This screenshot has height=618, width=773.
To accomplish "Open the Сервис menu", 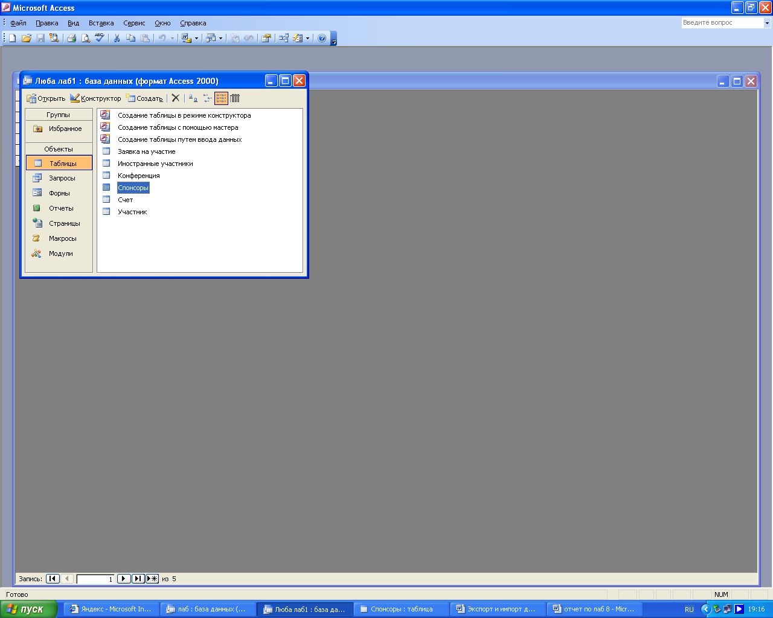I will coord(134,23).
